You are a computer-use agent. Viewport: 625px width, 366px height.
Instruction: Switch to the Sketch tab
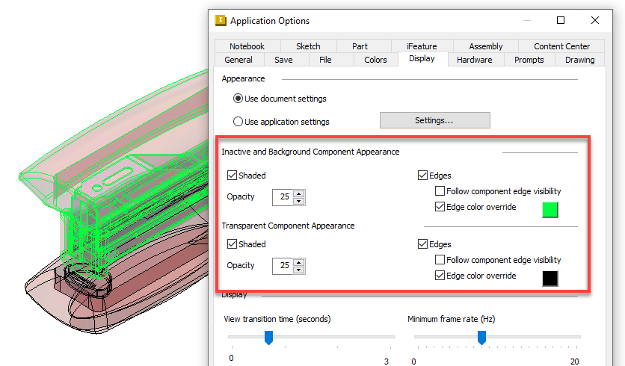pos(308,46)
